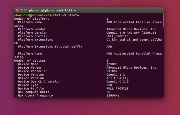Click the 'Device OpenCL C Version' label
Image resolution: width=180 pixels, height=115 pixels.
point(39,81)
